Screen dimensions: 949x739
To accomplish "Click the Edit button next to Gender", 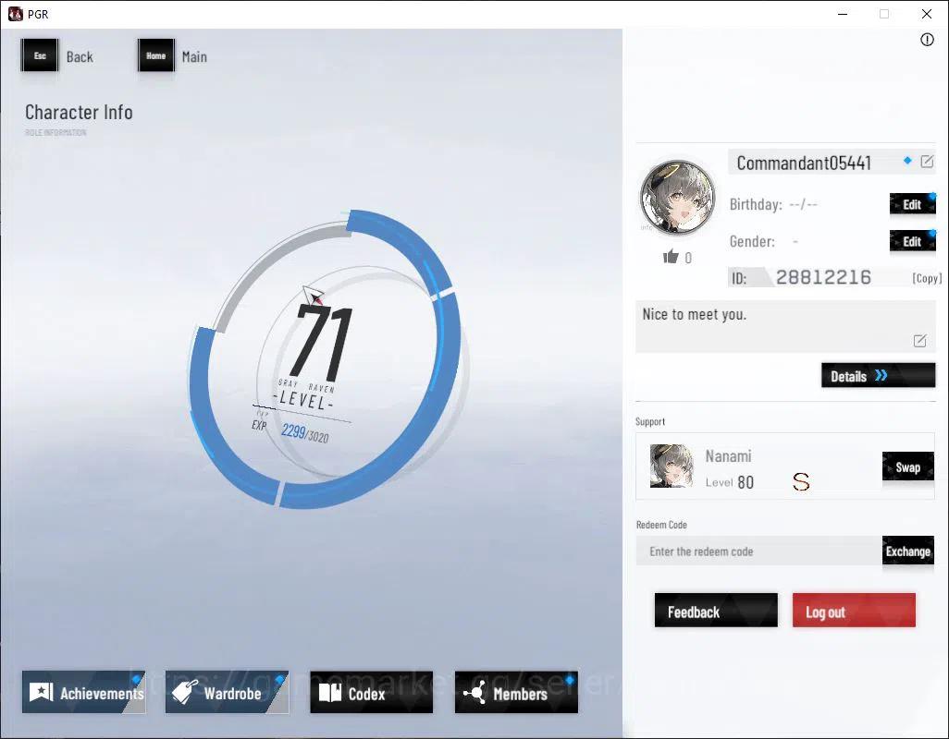I will pyautogui.click(x=912, y=241).
